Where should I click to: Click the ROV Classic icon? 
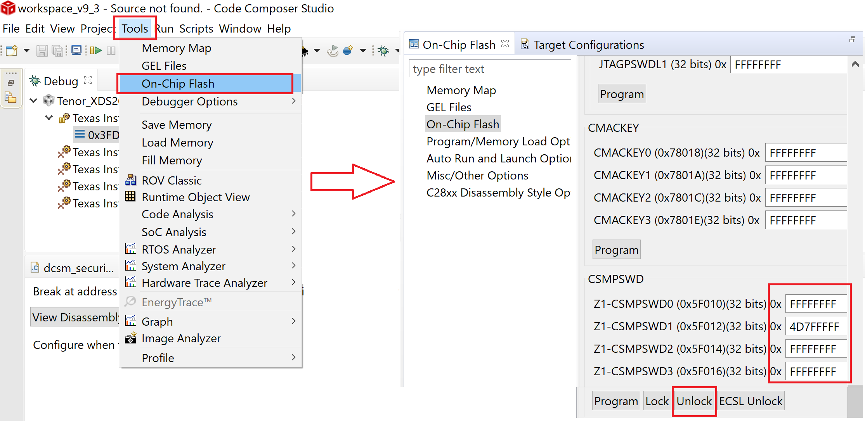pos(130,180)
